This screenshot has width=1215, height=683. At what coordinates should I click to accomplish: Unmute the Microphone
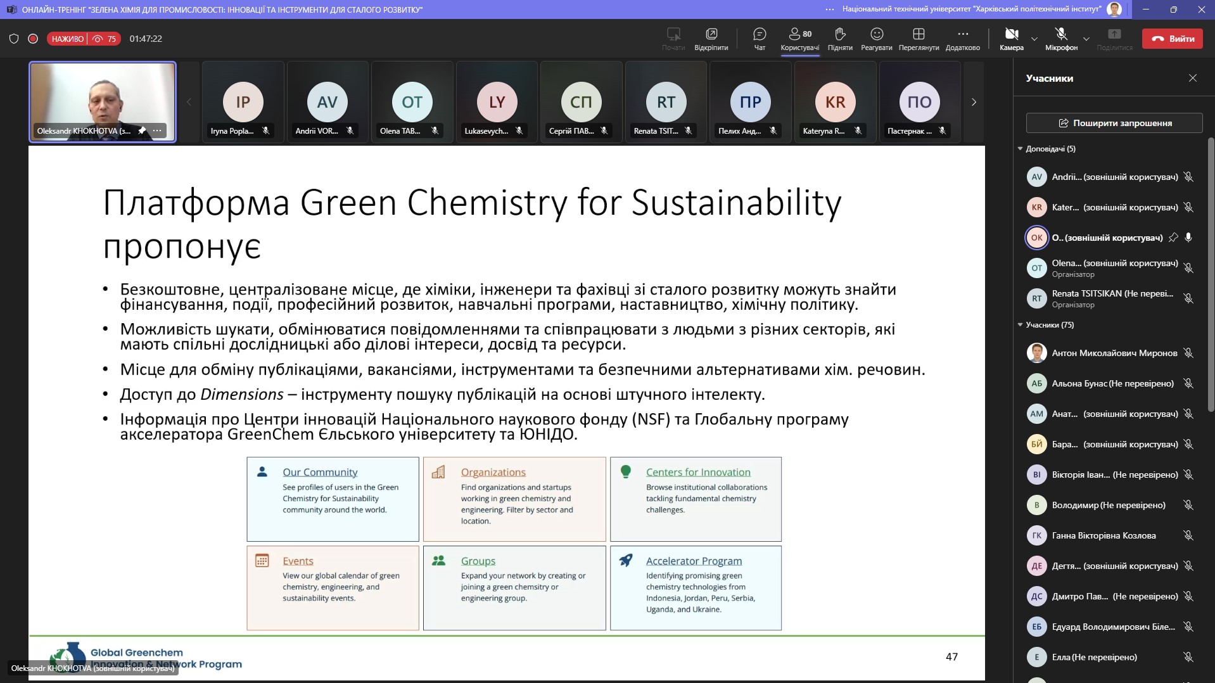pos(1061,39)
